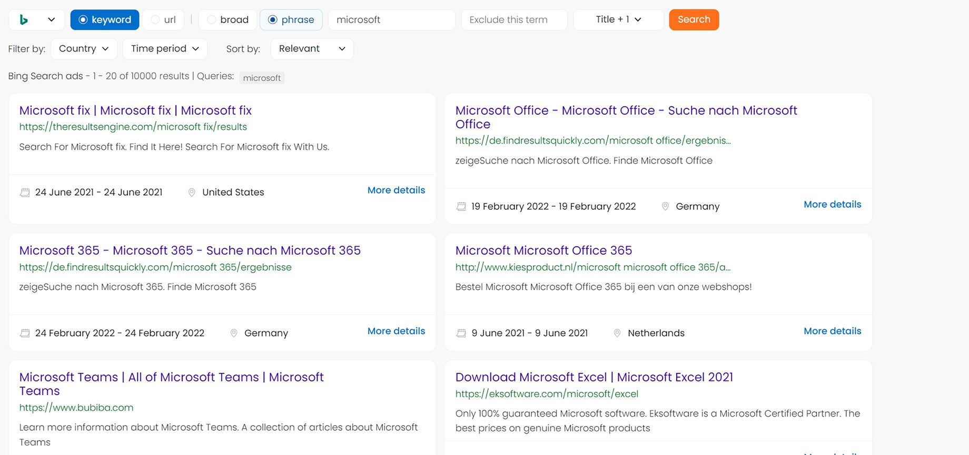Click calendar icon beside 24 February 2022
This screenshot has height=455, width=969.
25,333
